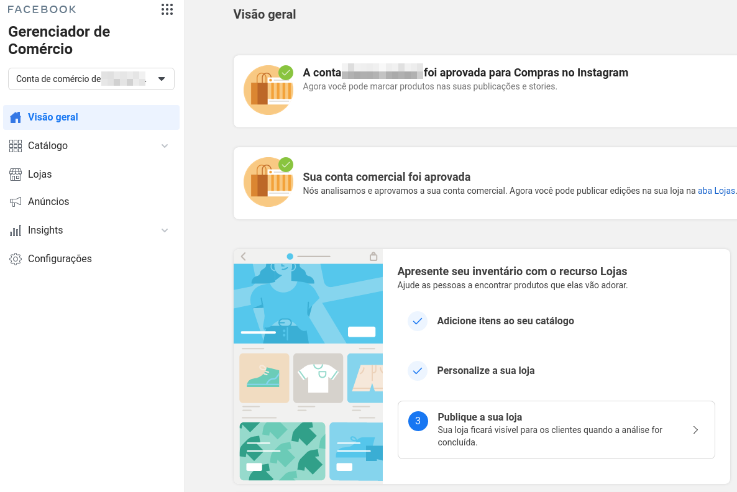
Task: Click the shoe product thumbnail
Action: coord(264,378)
